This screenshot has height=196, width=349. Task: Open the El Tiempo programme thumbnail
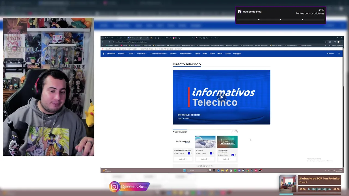point(205,142)
